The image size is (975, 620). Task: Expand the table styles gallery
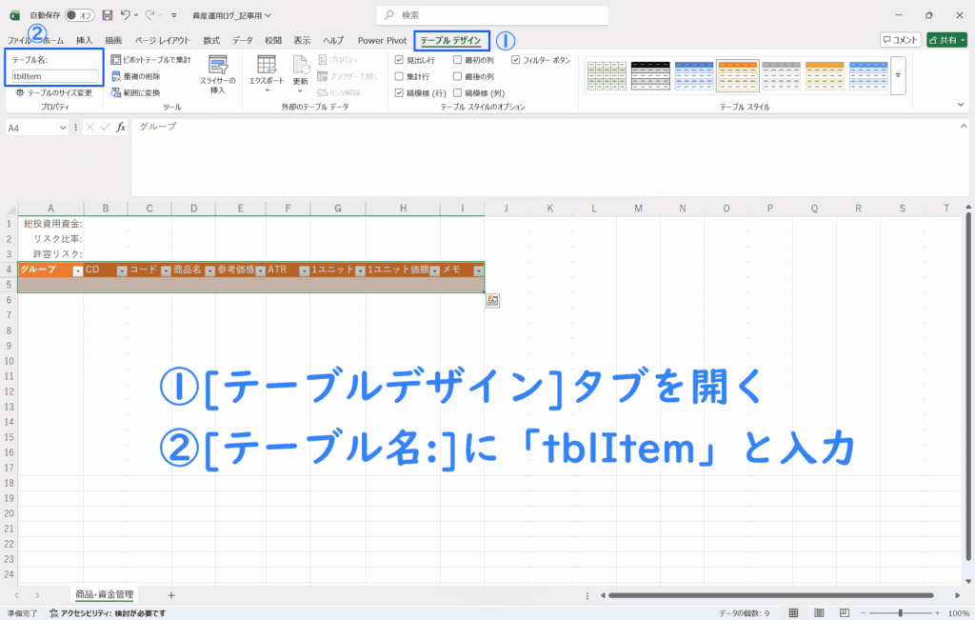tap(897, 75)
